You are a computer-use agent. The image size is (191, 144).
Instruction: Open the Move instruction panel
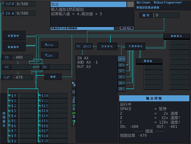point(49,45)
